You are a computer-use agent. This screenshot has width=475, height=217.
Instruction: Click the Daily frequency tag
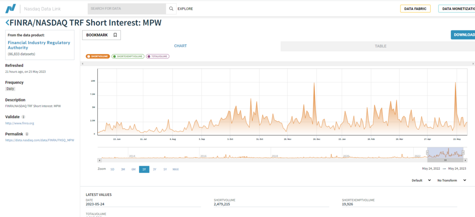(10, 89)
